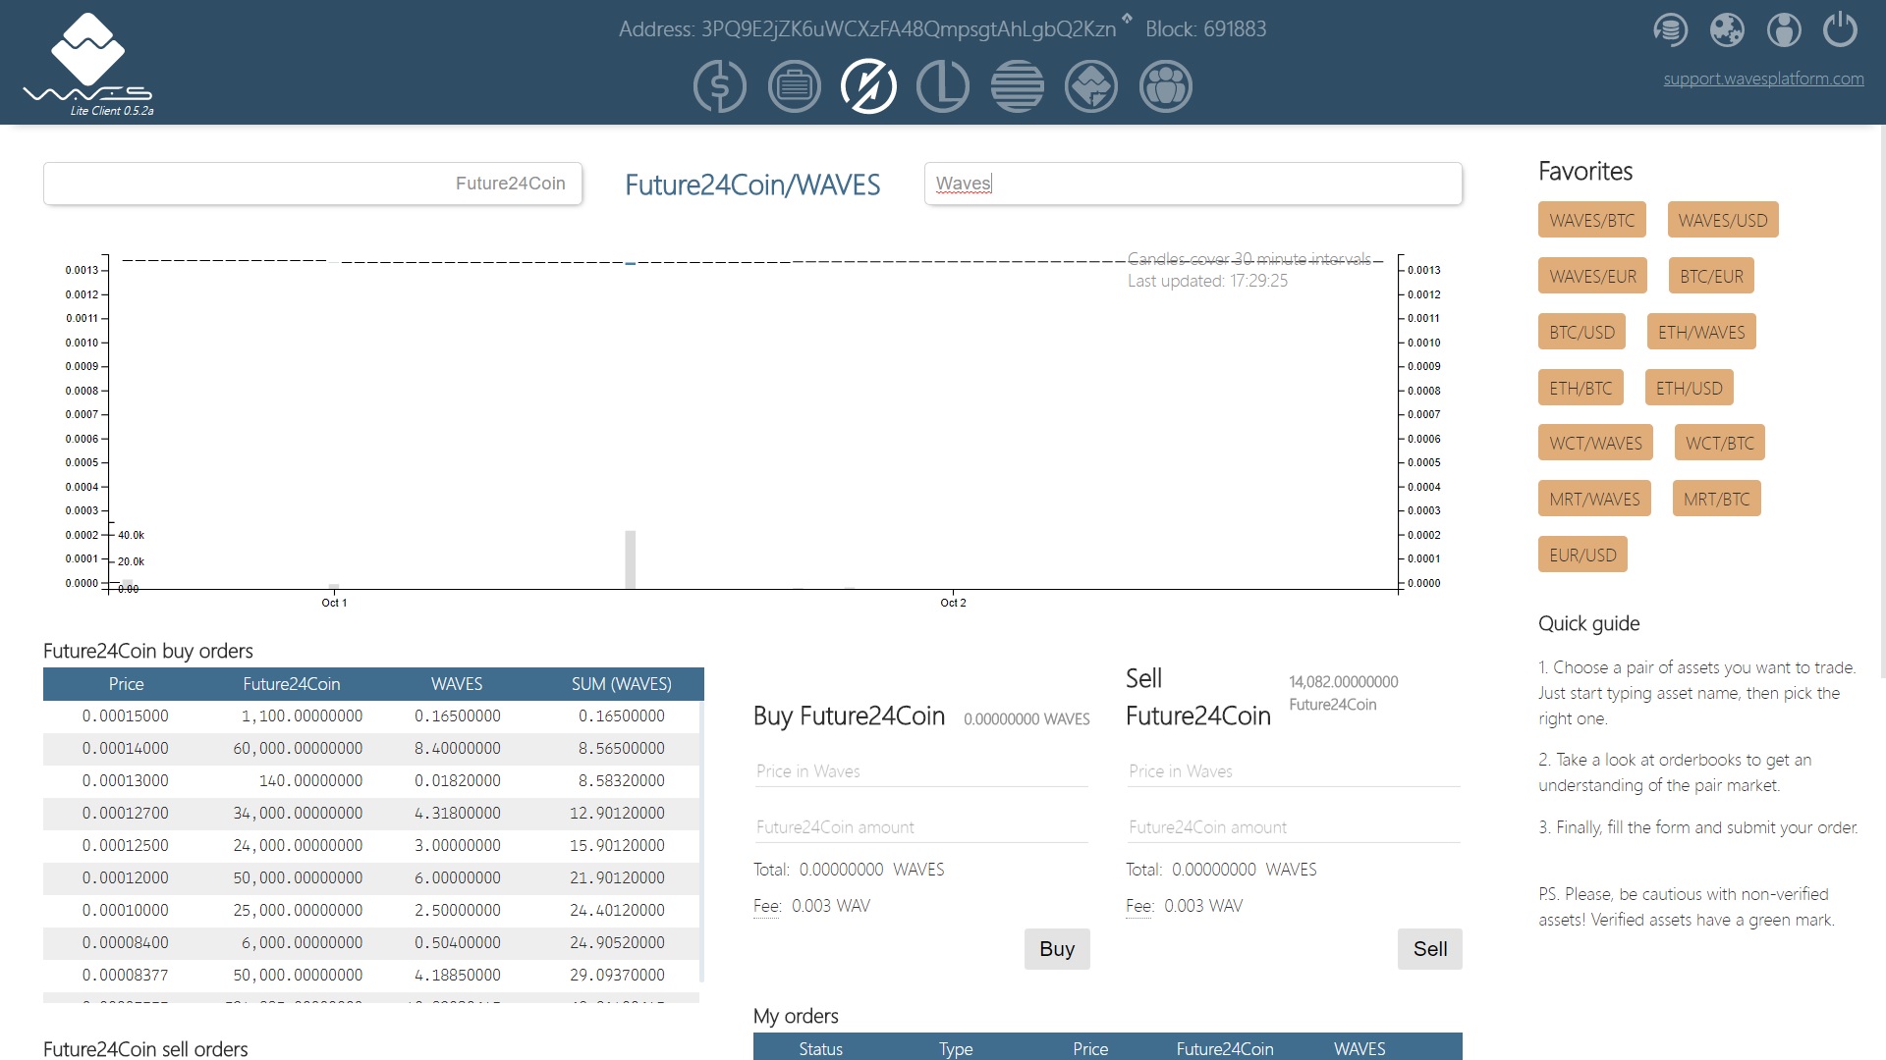The width and height of the screenshot is (1886, 1060).
Task: Click the buy orders table scrollbar
Action: [701, 839]
